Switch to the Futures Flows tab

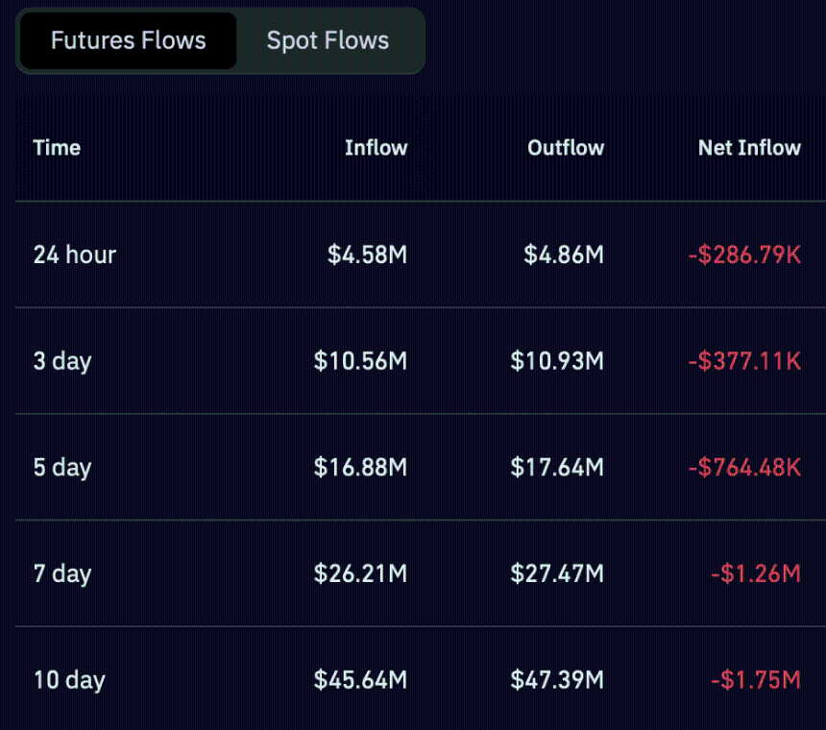pyautogui.click(x=128, y=40)
